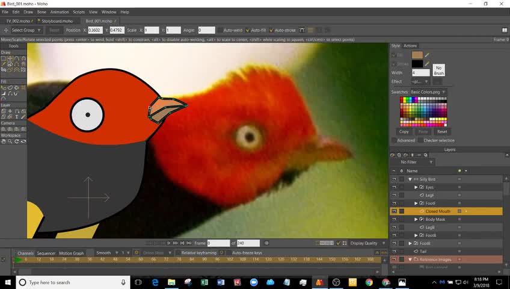The height and width of the screenshot is (289, 510).
Task: Click the curvature icon after Auto-stroke
Action: tap(302, 30)
